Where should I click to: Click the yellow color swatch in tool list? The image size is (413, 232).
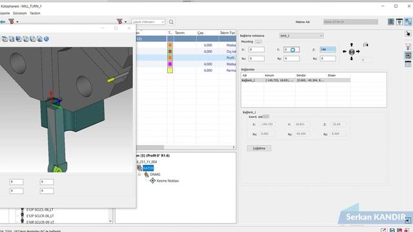[170, 70]
